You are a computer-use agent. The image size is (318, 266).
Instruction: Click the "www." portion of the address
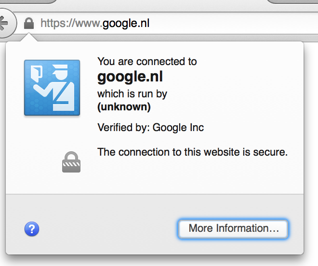[89, 23]
